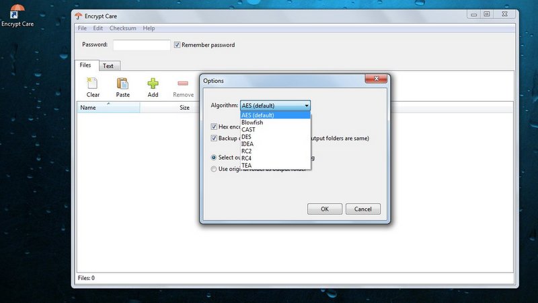The height and width of the screenshot is (303, 538).
Task: Close the Options dialog
Action: (376, 79)
